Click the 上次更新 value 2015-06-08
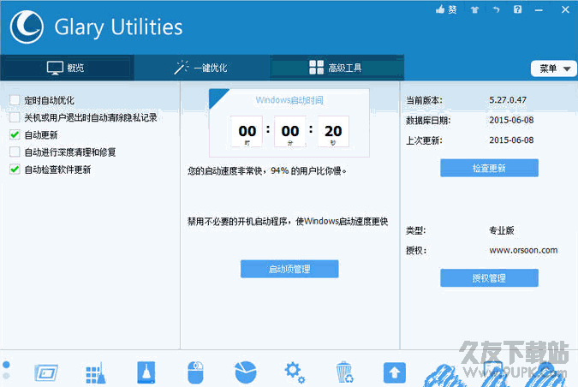The image size is (578, 387). point(511,140)
